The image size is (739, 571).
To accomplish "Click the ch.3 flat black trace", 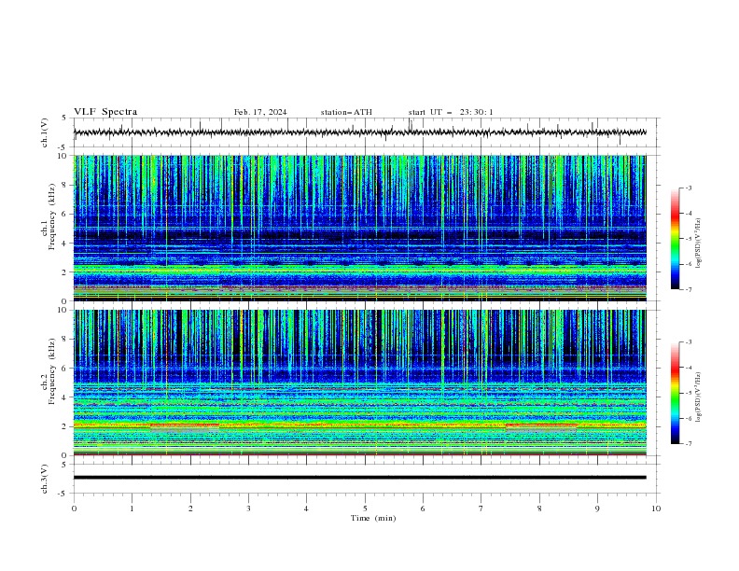I will point(359,478).
